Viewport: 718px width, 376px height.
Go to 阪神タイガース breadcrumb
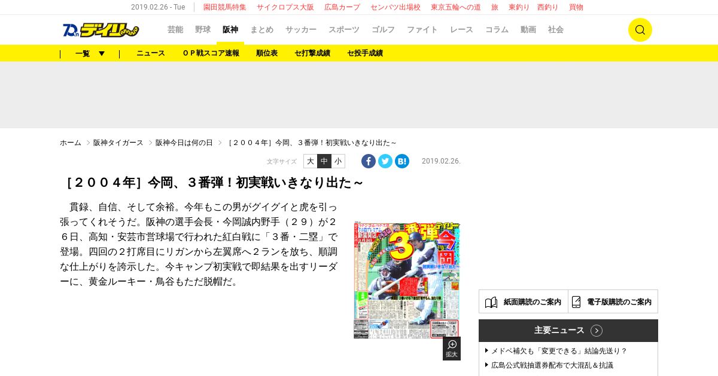[118, 143]
